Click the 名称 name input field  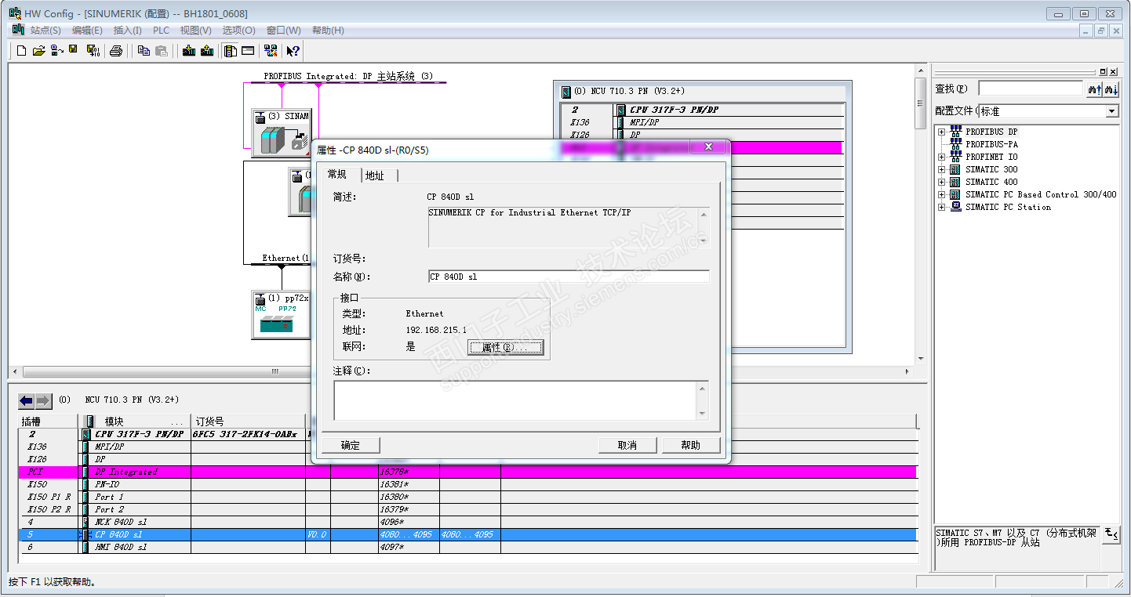click(x=569, y=277)
